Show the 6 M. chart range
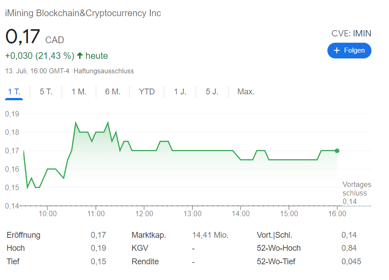The height and width of the screenshot is (280, 389). [x=112, y=92]
